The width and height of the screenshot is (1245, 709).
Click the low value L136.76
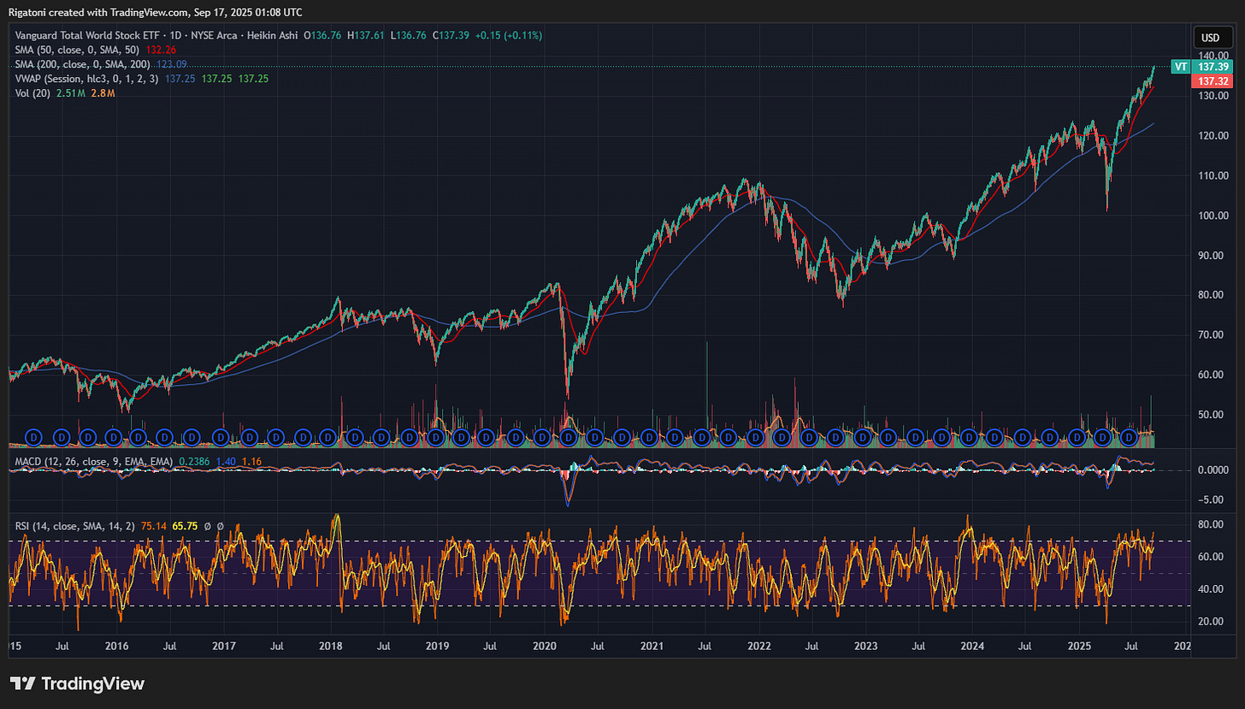pyautogui.click(x=407, y=35)
